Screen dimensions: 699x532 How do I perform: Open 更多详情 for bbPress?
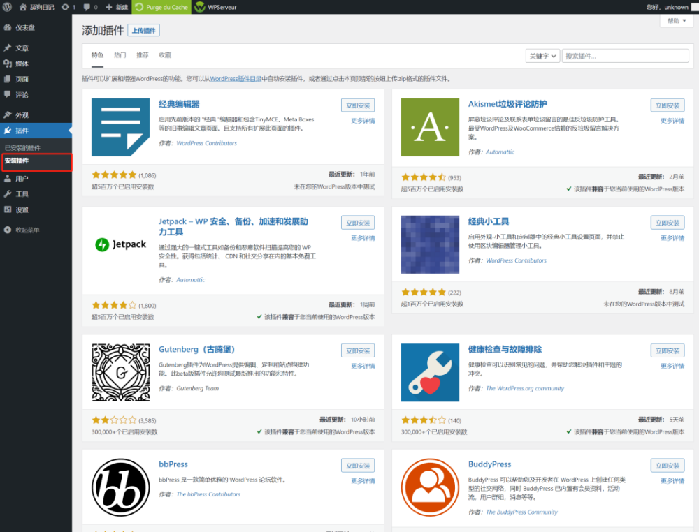(363, 481)
